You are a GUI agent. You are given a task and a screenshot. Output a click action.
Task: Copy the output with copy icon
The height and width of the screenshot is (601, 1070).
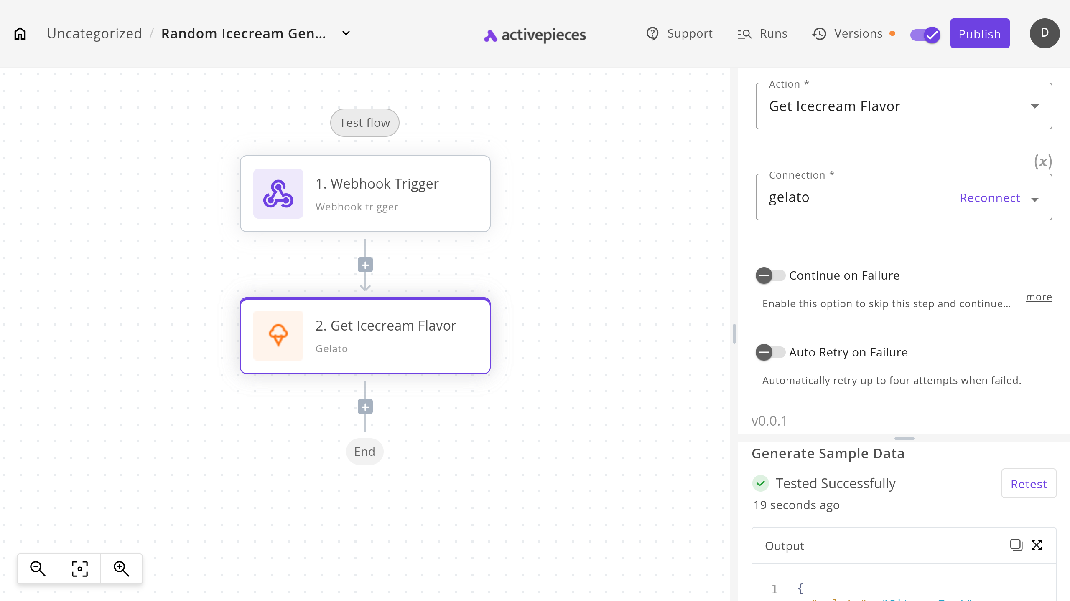1016,545
